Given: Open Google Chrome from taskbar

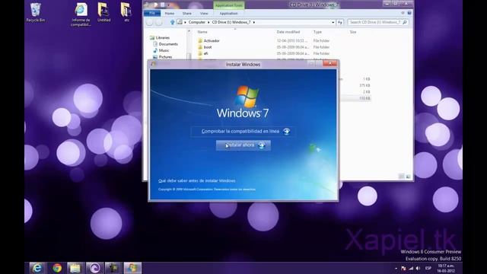Looking at the screenshot, I should (57, 268).
